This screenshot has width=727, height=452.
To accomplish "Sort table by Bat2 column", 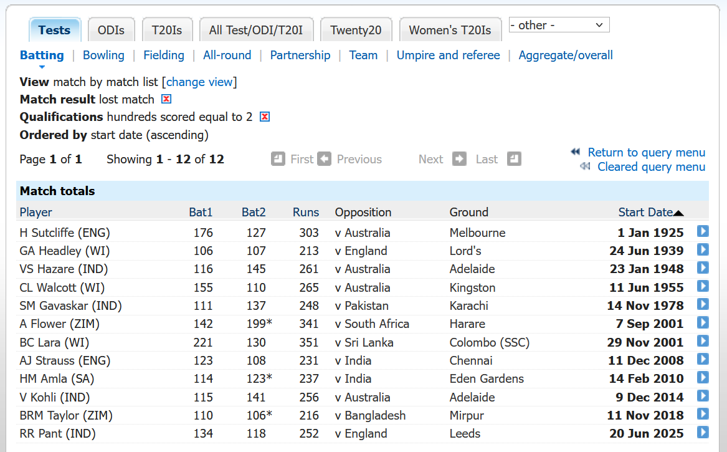I will 254,212.
